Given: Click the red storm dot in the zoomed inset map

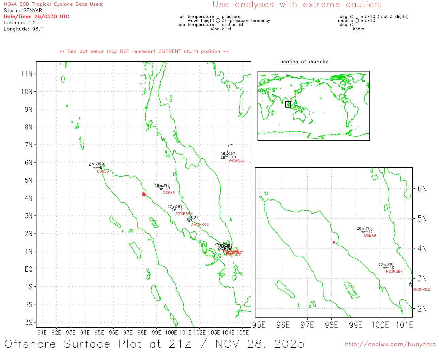Looking at the screenshot, I should 334,242.
